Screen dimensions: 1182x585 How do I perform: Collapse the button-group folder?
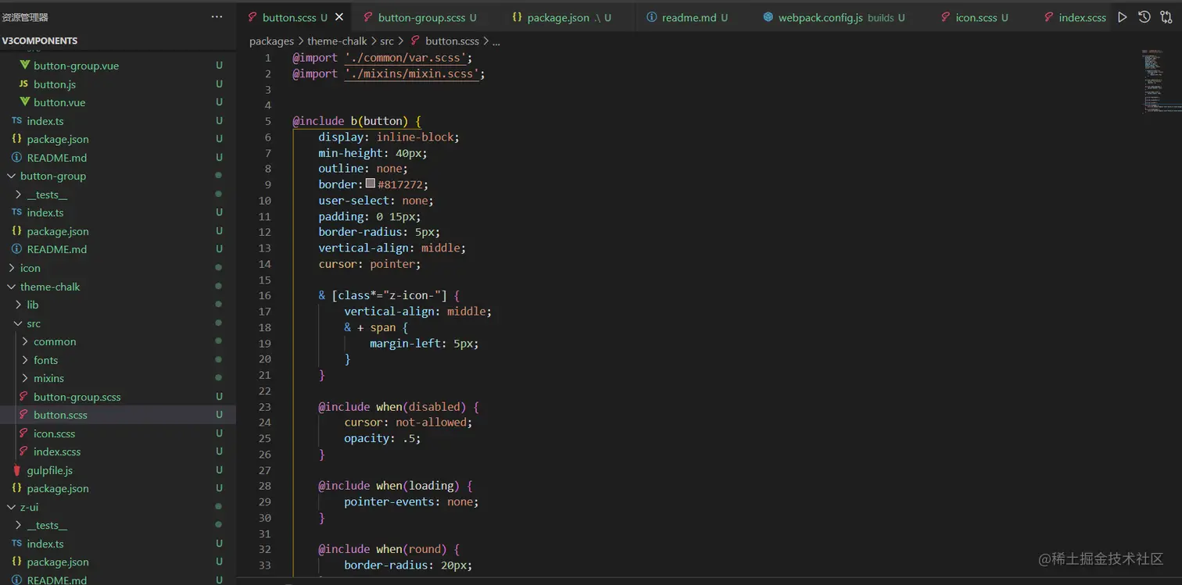pyautogui.click(x=118, y=176)
